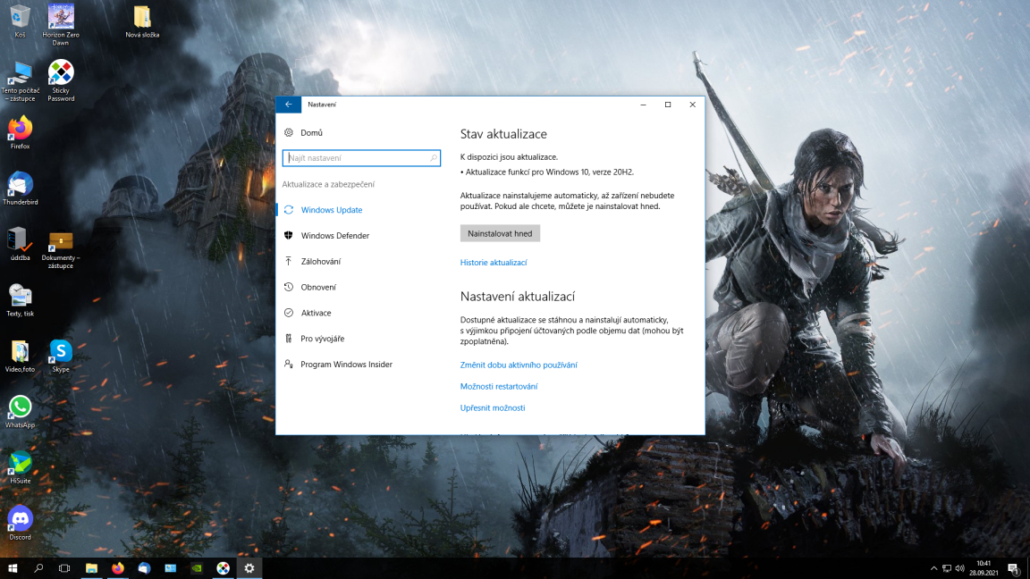Click the back arrow in Nastavení window
This screenshot has width=1030, height=579.
pos(288,105)
